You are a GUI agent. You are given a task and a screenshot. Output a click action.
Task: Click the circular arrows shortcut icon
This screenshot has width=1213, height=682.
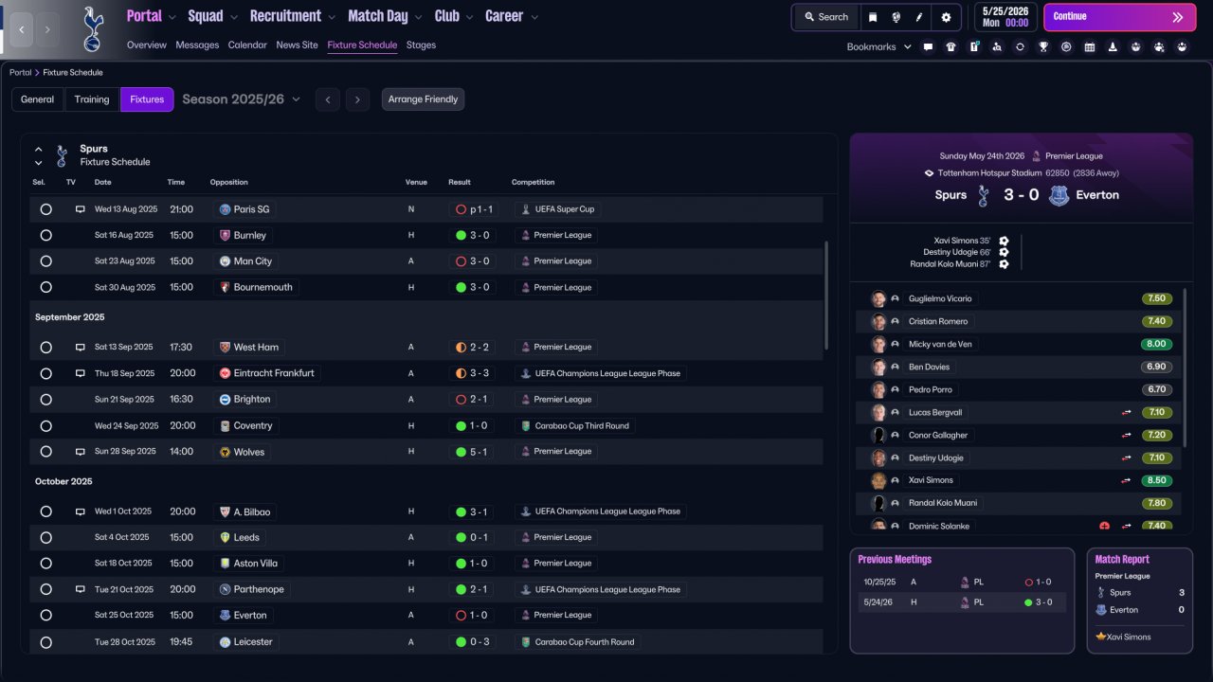point(1020,46)
